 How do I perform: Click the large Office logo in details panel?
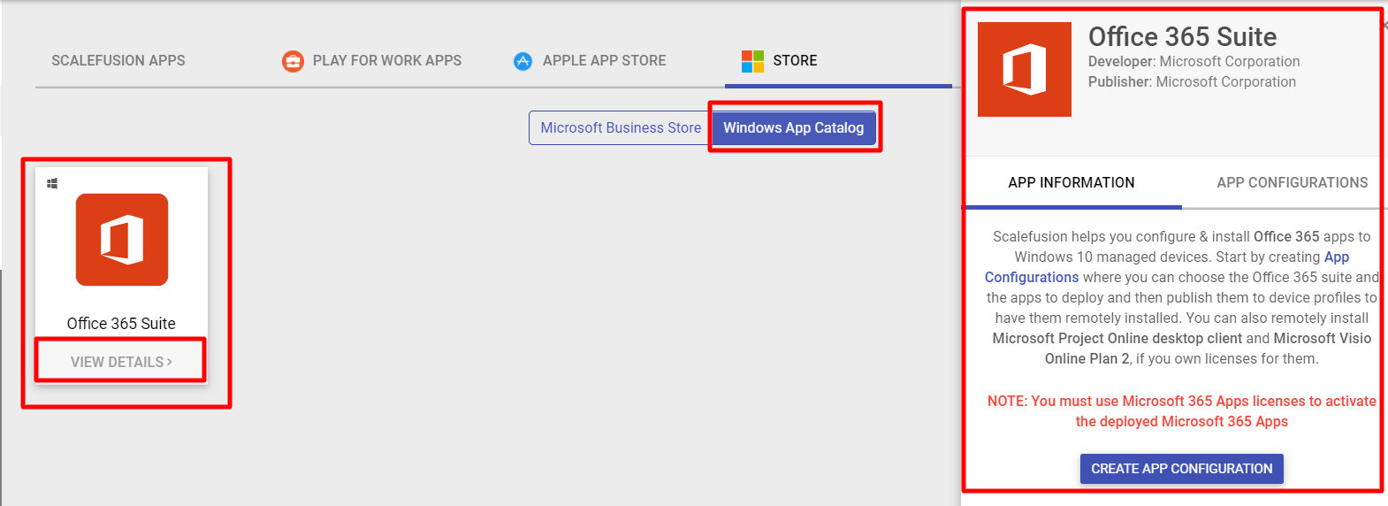(x=1025, y=70)
